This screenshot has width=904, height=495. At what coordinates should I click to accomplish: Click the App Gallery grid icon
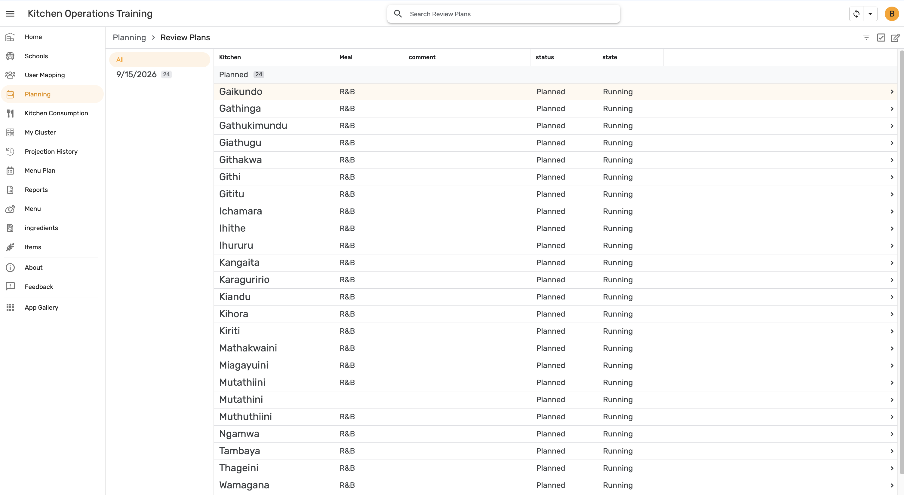pyautogui.click(x=10, y=308)
